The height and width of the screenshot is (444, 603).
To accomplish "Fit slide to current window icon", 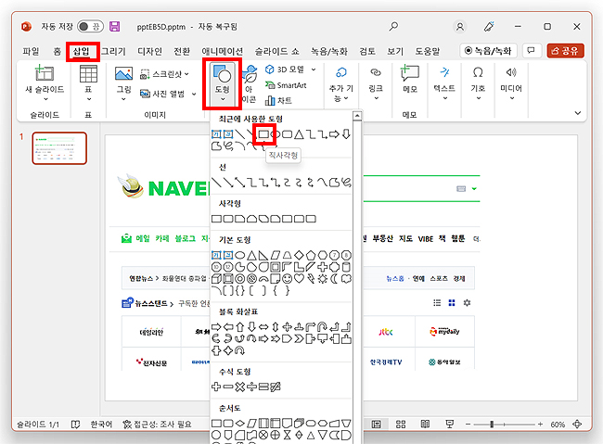I will [x=577, y=424].
